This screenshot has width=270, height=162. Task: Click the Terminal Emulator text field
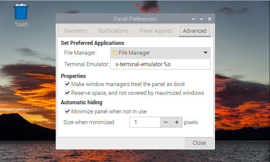tap(160, 64)
